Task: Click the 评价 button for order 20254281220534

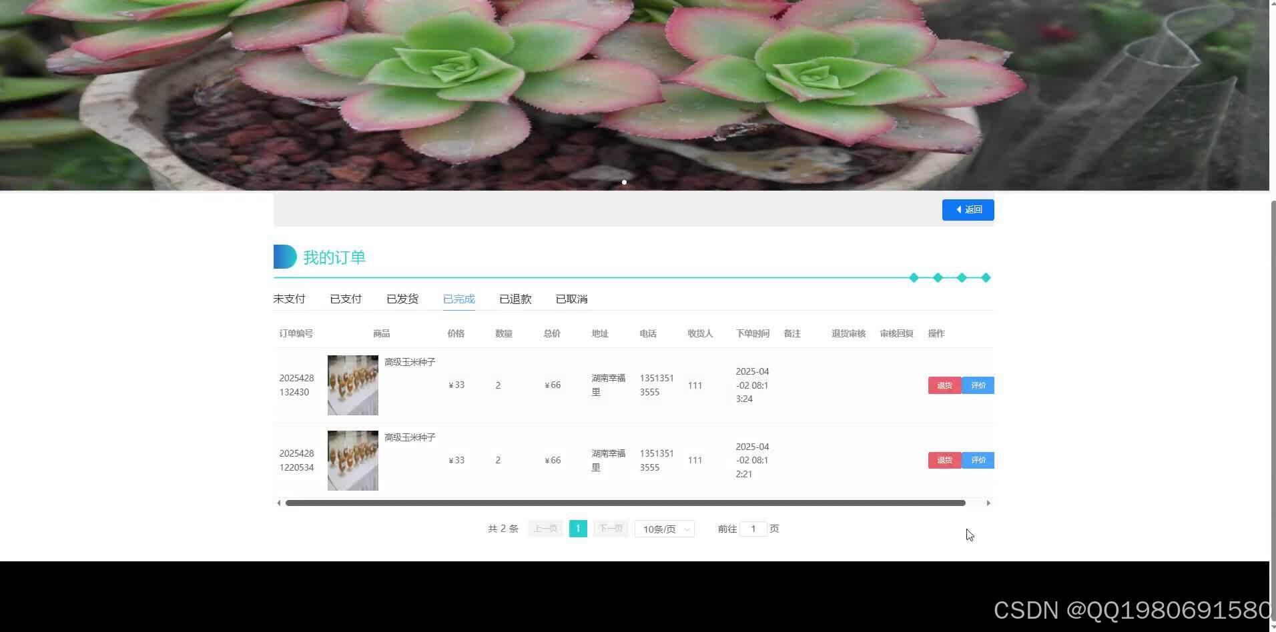Action: 978,460
